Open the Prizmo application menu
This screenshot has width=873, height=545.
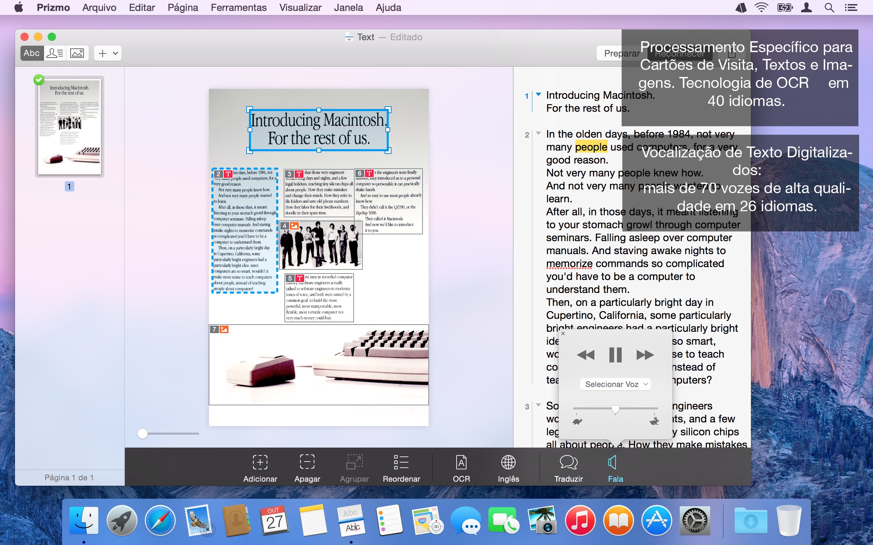pyautogui.click(x=54, y=7)
